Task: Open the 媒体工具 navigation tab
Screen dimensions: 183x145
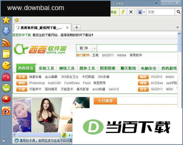Action: (x=87, y=68)
